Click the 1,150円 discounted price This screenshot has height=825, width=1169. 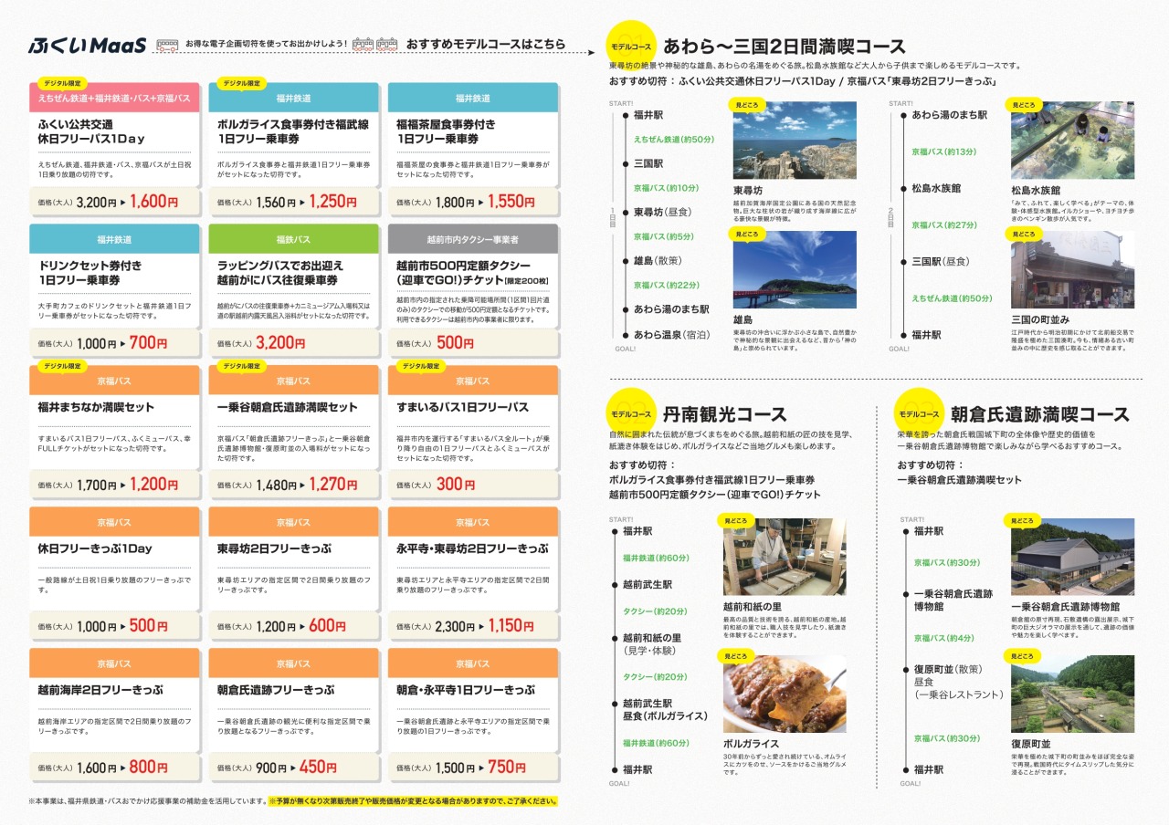click(511, 626)
